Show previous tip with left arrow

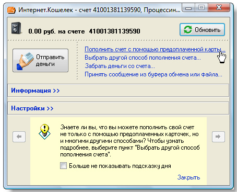point(19,137)
